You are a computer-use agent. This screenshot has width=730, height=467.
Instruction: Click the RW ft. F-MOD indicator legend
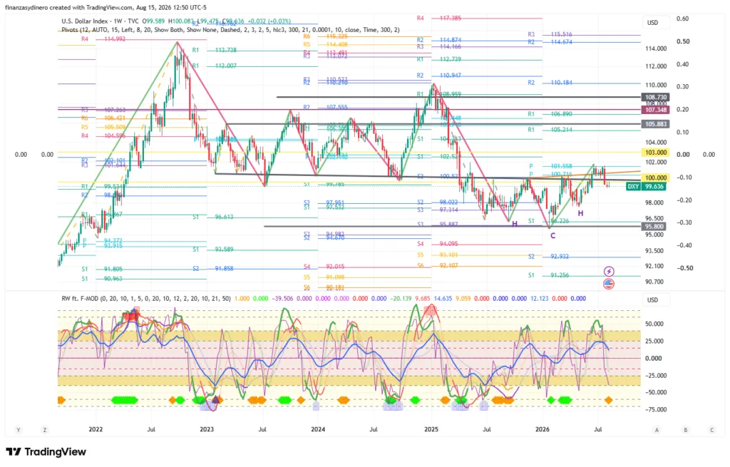pyautogui.click(x=146, y=299)
